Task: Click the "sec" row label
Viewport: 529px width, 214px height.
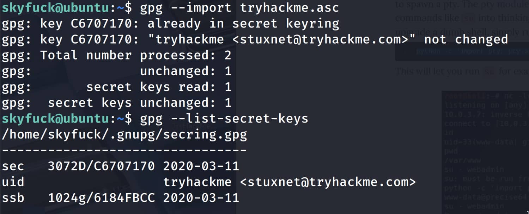Action: click(13, 166)
